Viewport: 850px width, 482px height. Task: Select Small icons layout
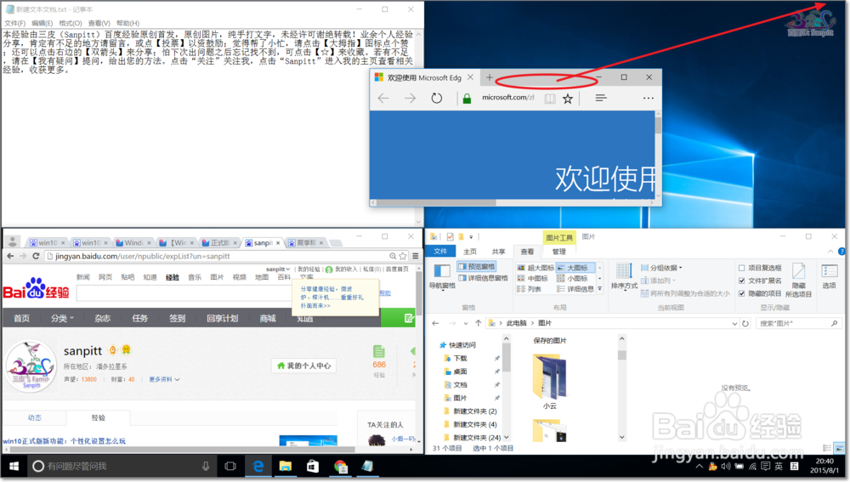pyautogui.click(x=572, y=278)
